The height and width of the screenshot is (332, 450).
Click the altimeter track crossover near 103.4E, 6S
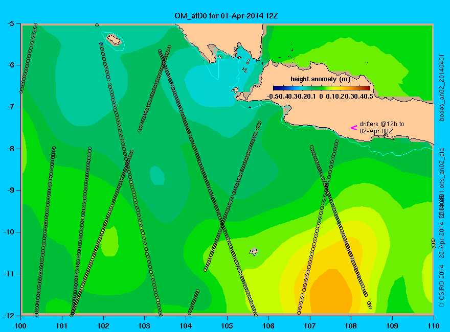pos(164,62)
